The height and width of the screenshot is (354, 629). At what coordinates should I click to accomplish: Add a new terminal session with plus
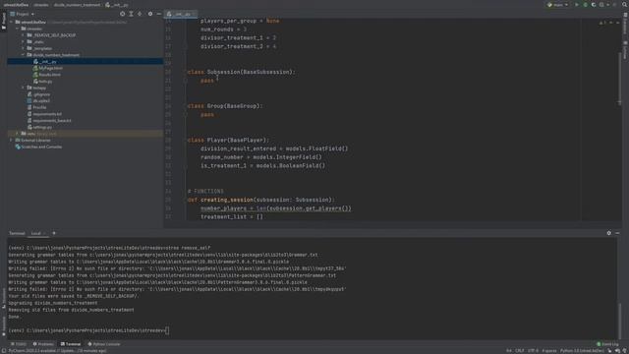54,233
